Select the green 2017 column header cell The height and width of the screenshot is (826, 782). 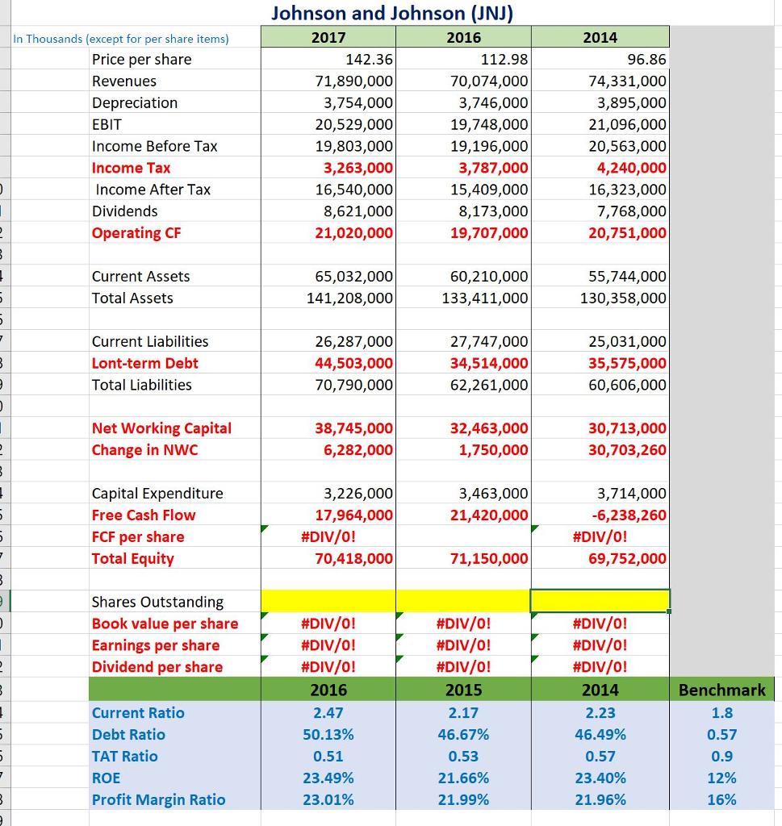pyautogui.click(x=327, y=35)
